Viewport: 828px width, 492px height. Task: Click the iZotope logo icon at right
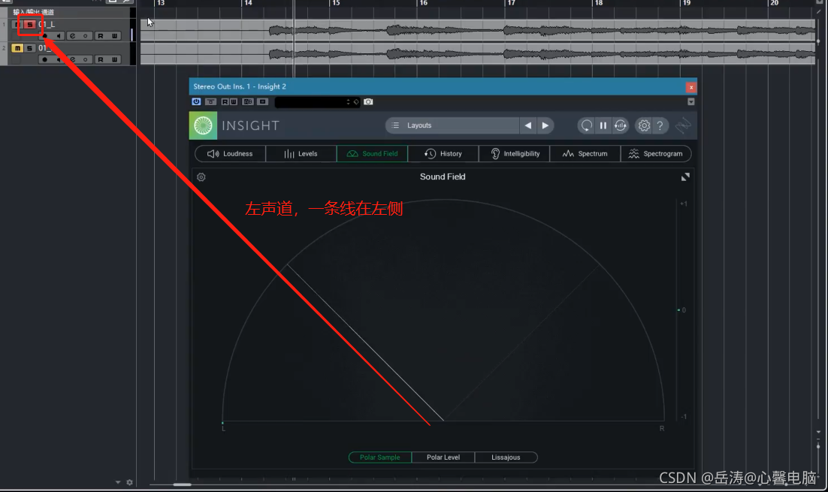pyautogui.click(x=683, y=125)
